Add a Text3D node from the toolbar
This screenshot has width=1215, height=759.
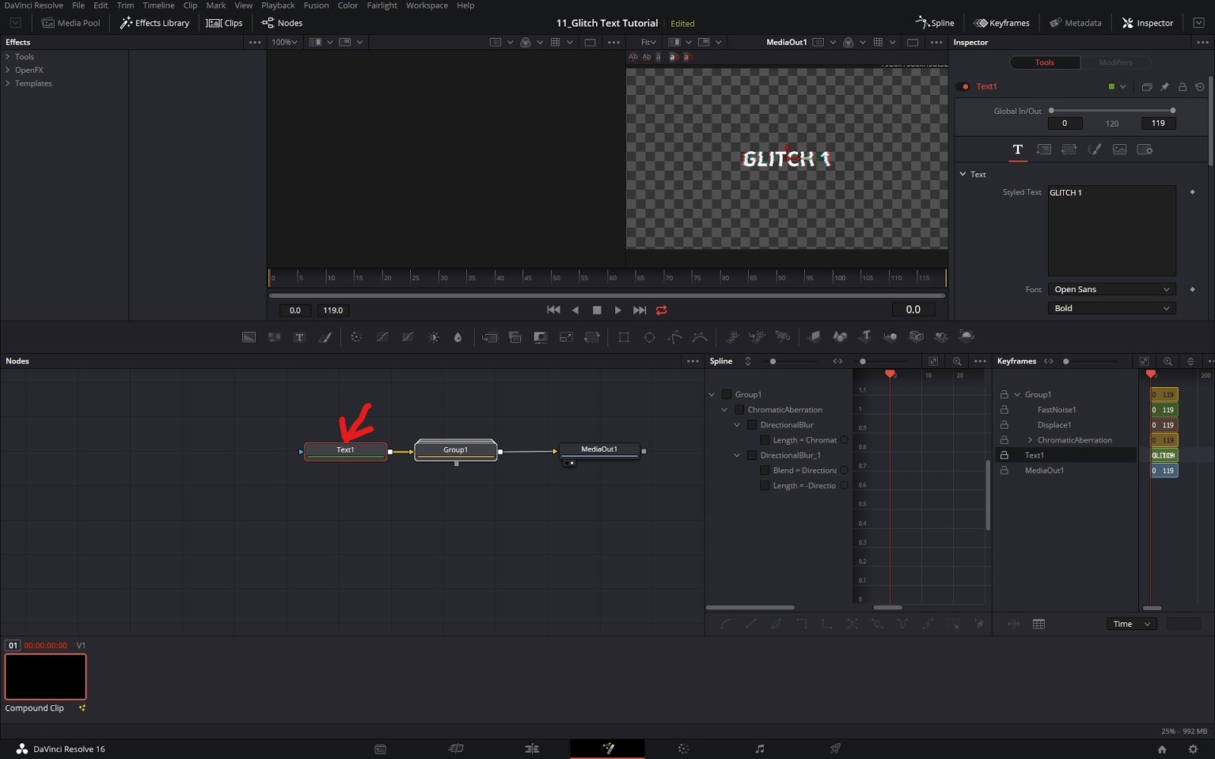pos(865,337)
